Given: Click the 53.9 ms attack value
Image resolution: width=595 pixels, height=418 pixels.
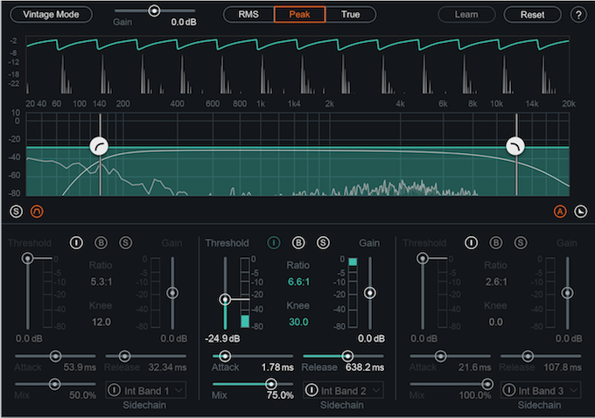Looking at the screenshot, I should (x=80, y=367).
